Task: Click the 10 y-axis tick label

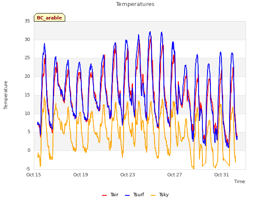Action: click(x=27, y=113)
